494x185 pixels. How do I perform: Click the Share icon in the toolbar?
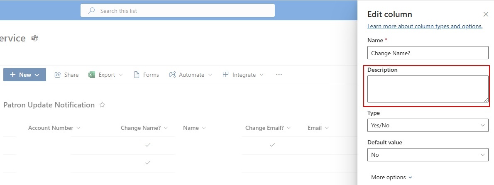pos(58,75)
